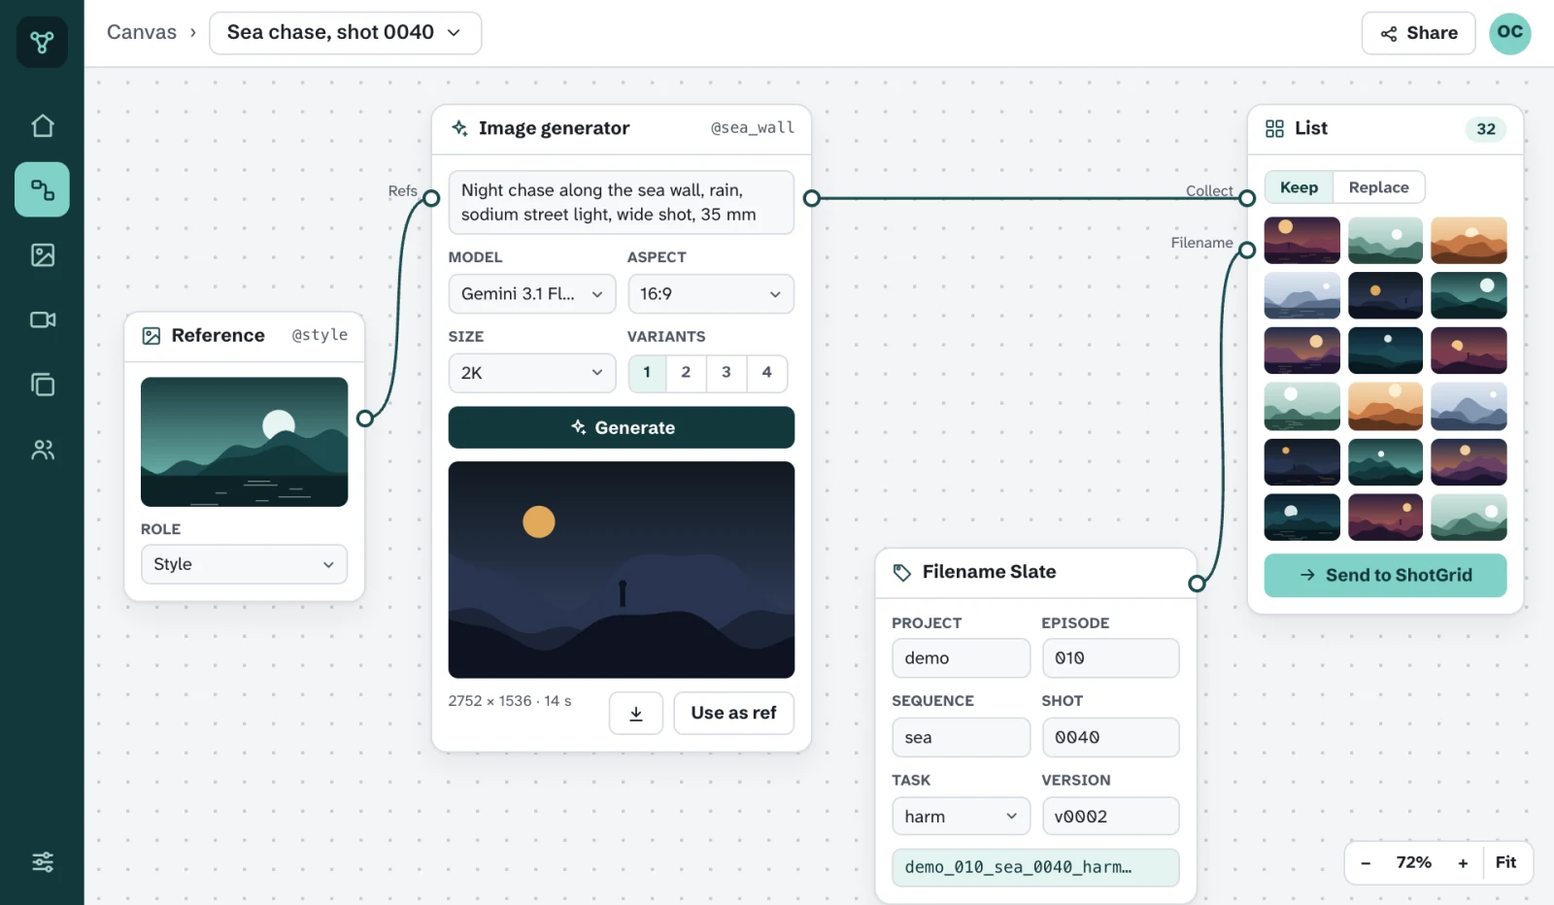The image size is (1554, 905).
Task: Open the settings sliders icon
Action: tap(42, 861)
